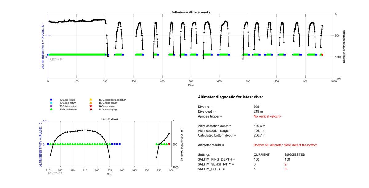Click the '$ALTIM_SENSITIVITY =' setting label
This screenshot has height=188, width=369.
pyautogui.click(x=216, y=164)
